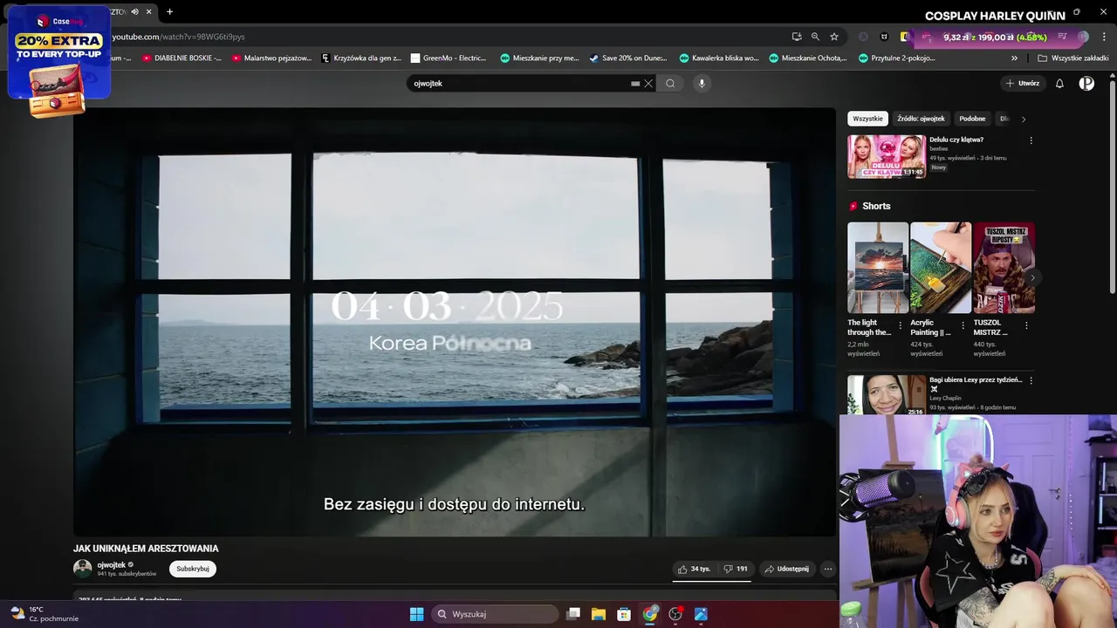Open The light through the... short
The width and height of the screenshot is (1117, 628).
point(878,268)
